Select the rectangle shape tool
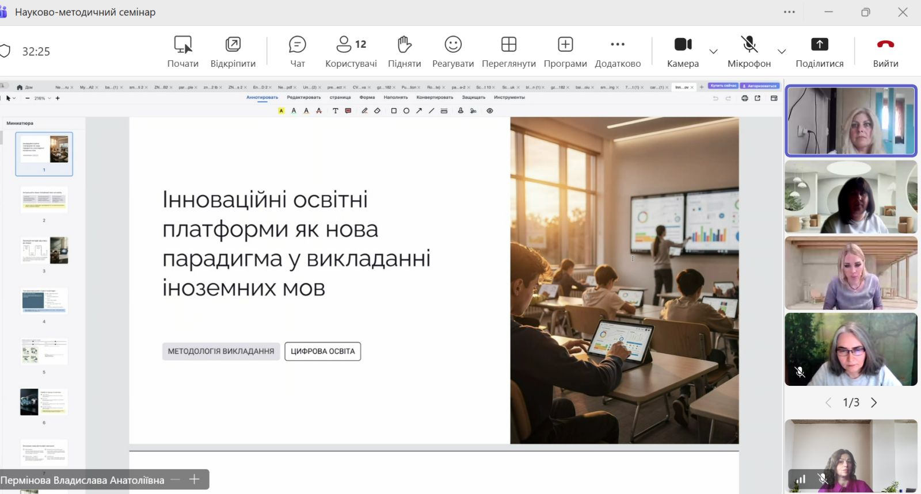Screen dimensions: 921x494 [394, 111]
